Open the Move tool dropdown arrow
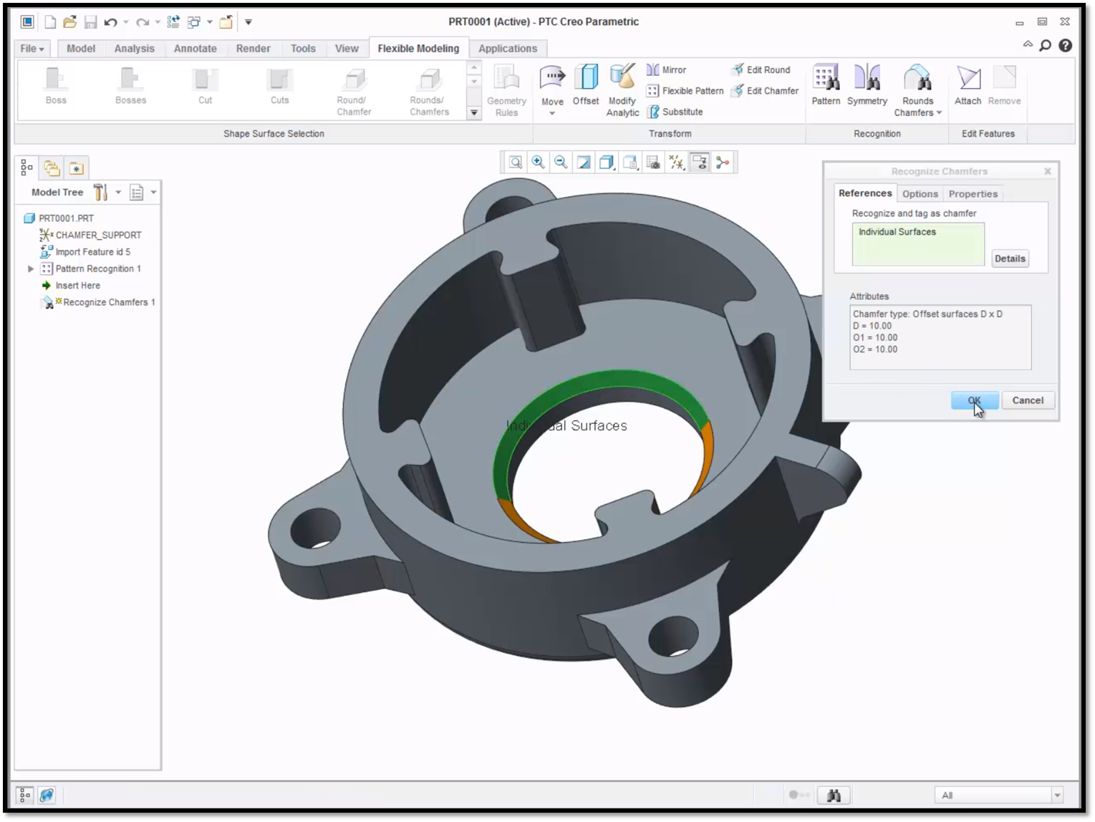 click(552, 113)
